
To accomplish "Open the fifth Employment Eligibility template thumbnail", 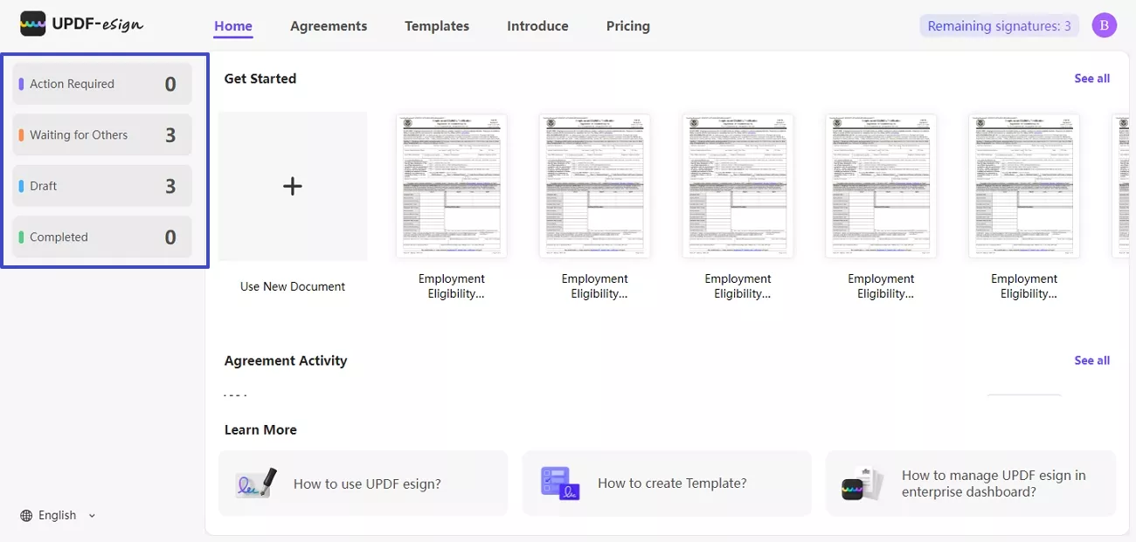I will click(1024, 186).
